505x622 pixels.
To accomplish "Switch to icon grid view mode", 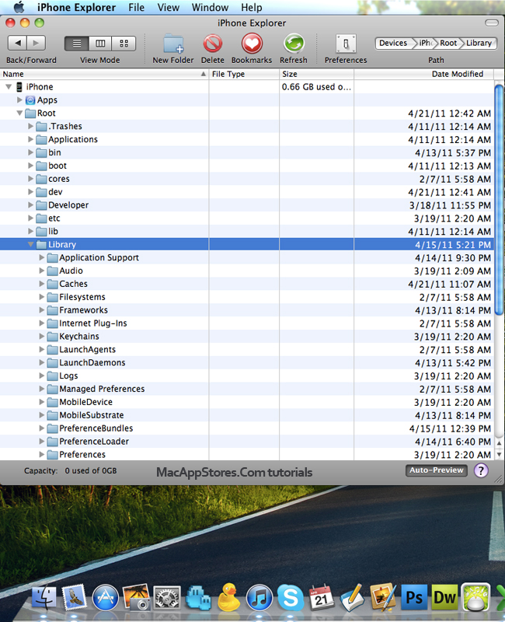I will pyautogui.click(x=124, y=44).
